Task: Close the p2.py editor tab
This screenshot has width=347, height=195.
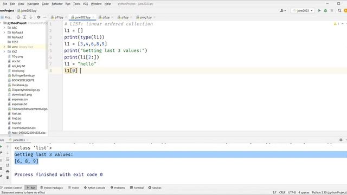Action: pyautogui.click(x=112, y=17)
